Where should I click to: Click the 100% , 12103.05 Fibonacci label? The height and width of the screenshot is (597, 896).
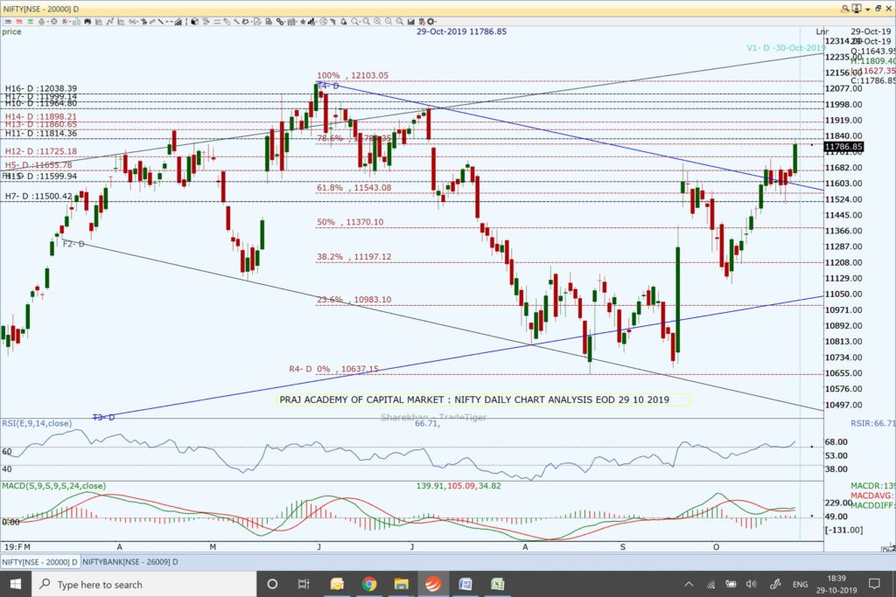pyautogui.click(x=353, y=75)
